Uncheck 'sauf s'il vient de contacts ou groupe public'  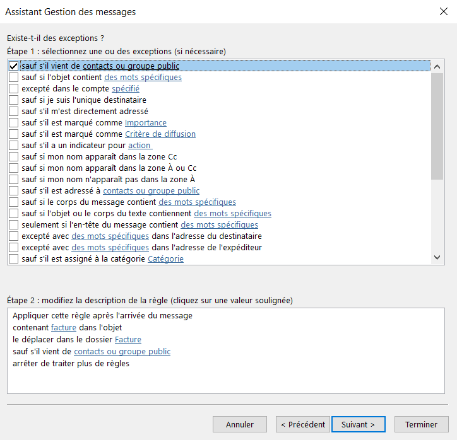[13, 66]
